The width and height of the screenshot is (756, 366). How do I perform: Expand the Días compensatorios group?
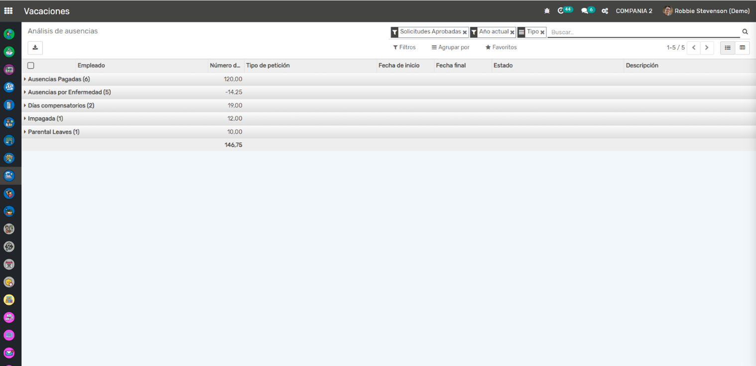click(x=60, y=105)
